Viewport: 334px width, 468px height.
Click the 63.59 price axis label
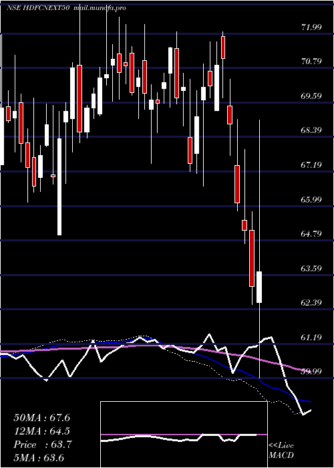coord(312,268)
